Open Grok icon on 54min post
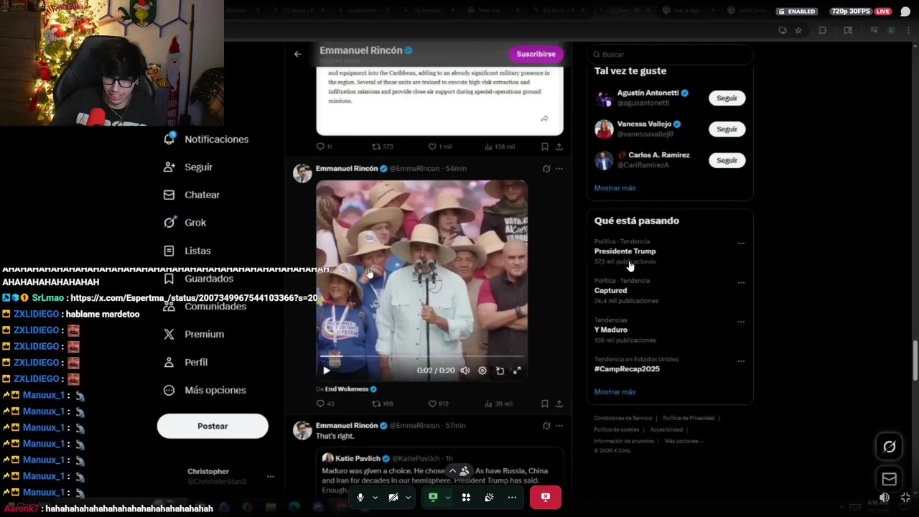The width and height of the screenshot is (919, 517). tap(546, 169)
